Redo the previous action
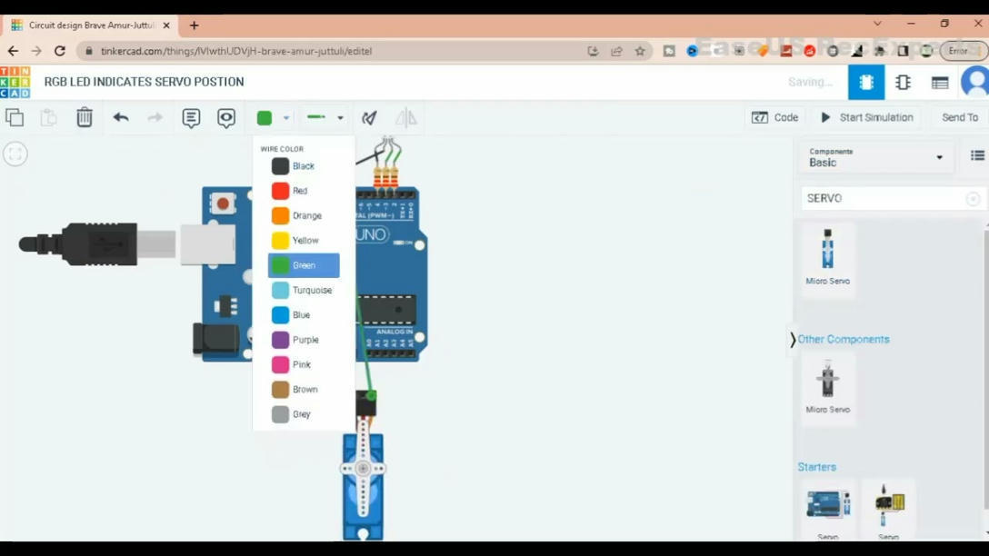 click(155, 117)
